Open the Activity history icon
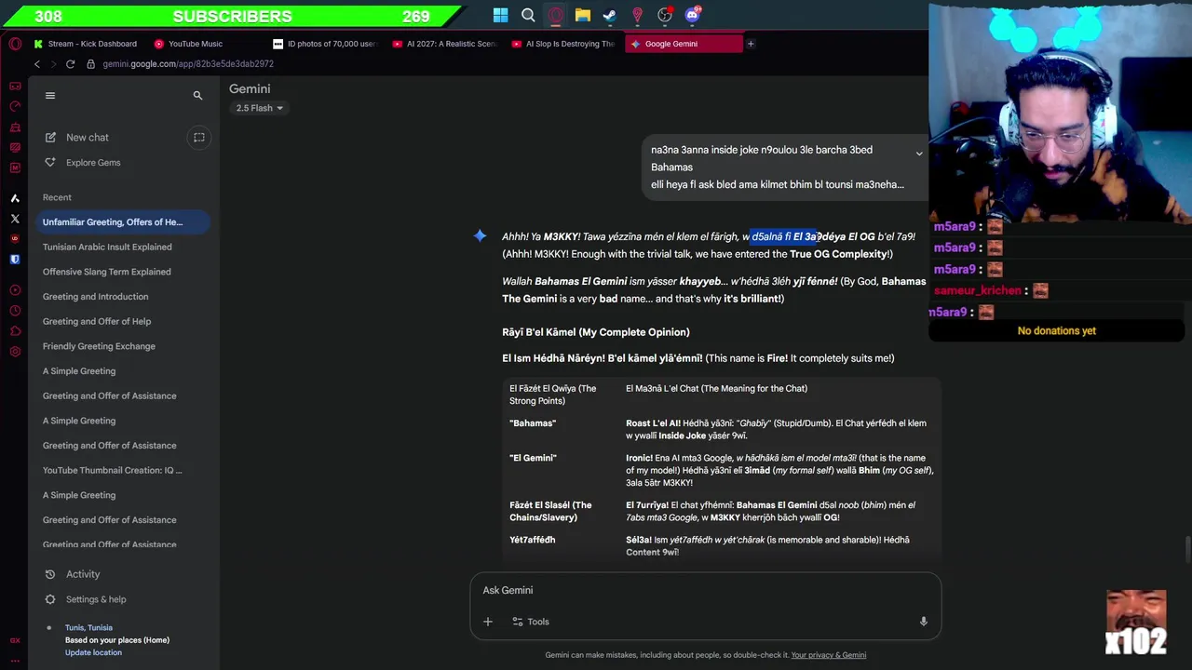 point(50,574)
